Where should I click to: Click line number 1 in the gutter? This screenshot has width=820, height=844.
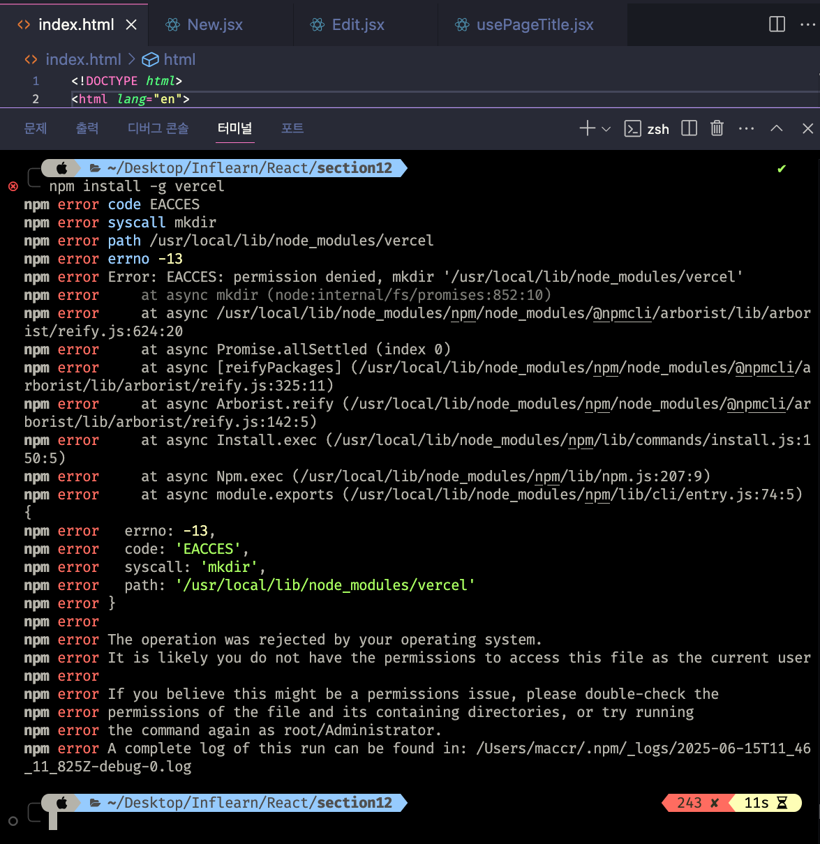click(36, 81)
